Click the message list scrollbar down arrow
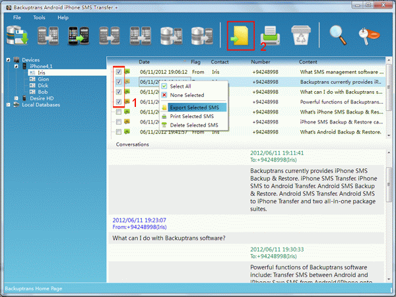The image size is (396, 297). pyautogui.click(x=389, y=135)
